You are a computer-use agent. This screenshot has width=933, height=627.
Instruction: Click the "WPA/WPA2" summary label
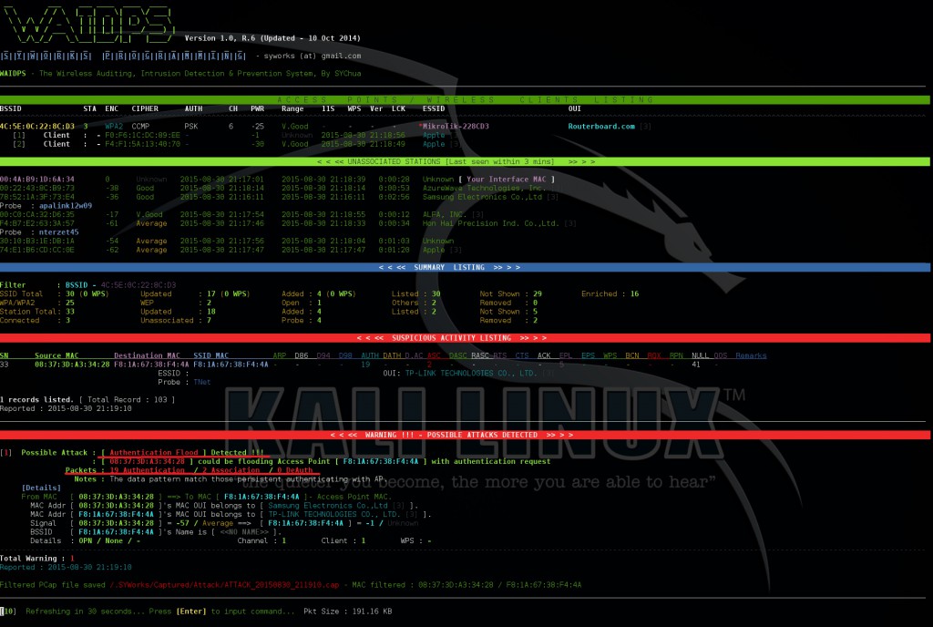coord(17,303)
